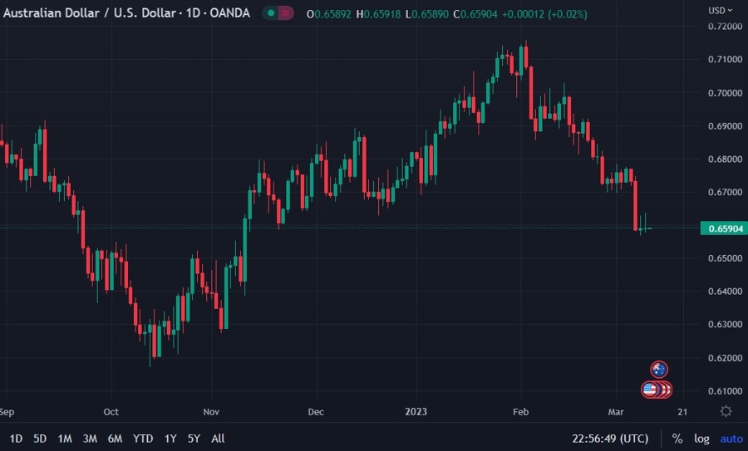Select the All time range
The image size is (748, 451).
[218, 439]
